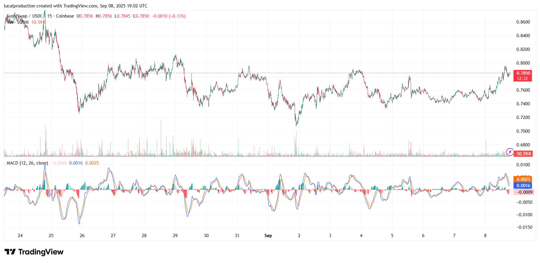
Task: Click the 0.8200 price axis label
Action: (x=523, y=49)
